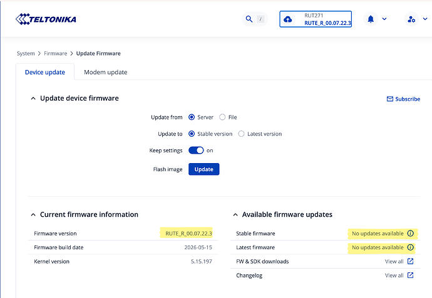Switch to the Modem update tab
The height and width of the screenshot is (298, 432).
pos(106,72)
